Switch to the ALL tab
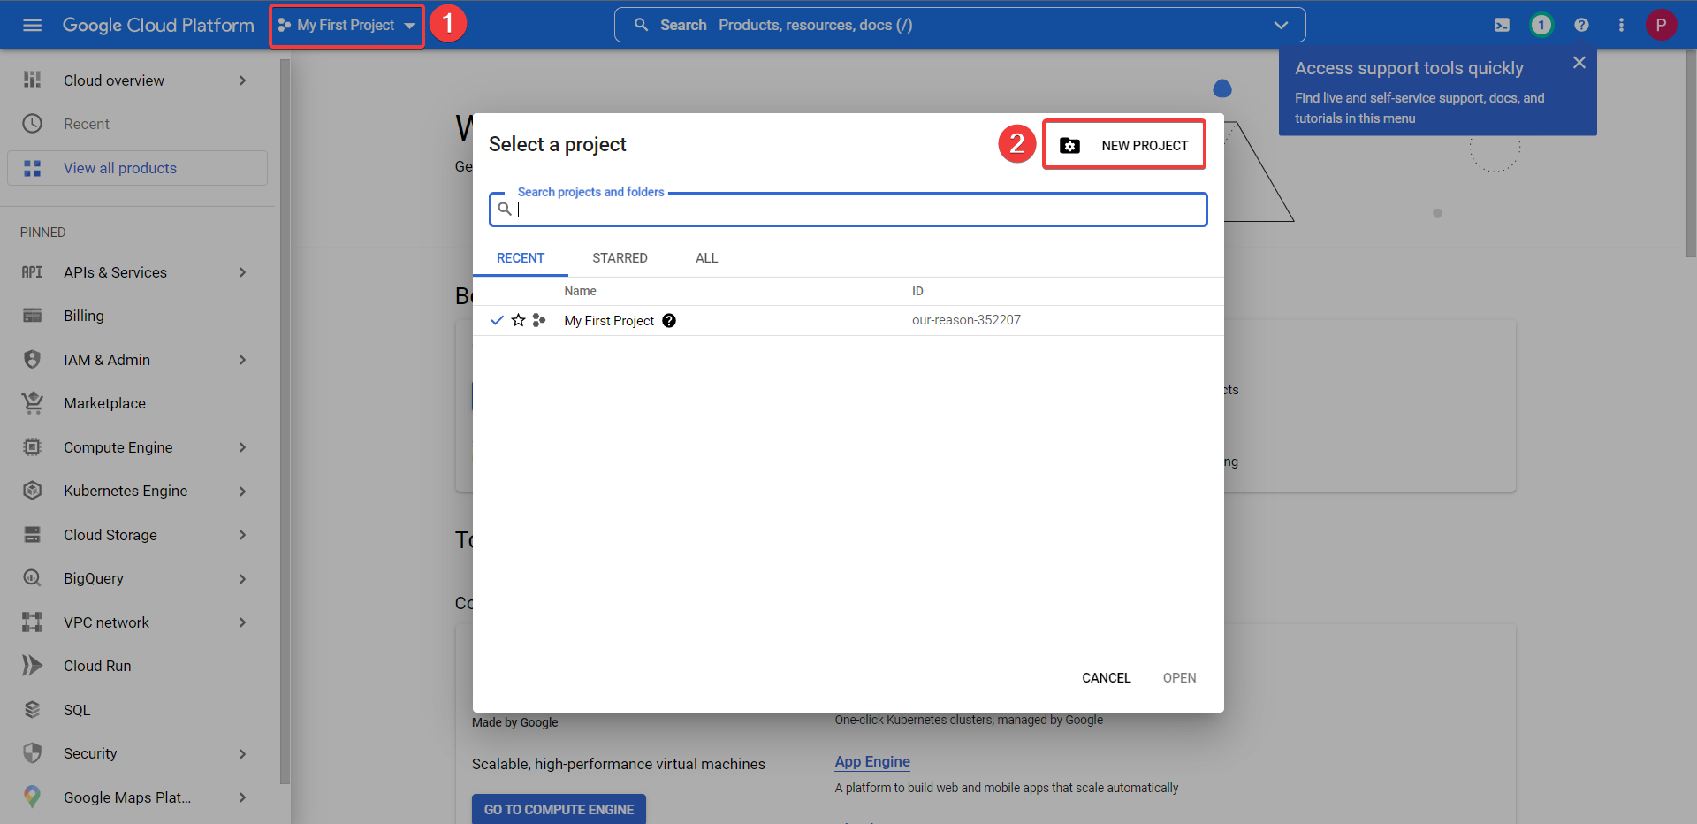This screenshot has width=1697, height=824. [706, 258]
